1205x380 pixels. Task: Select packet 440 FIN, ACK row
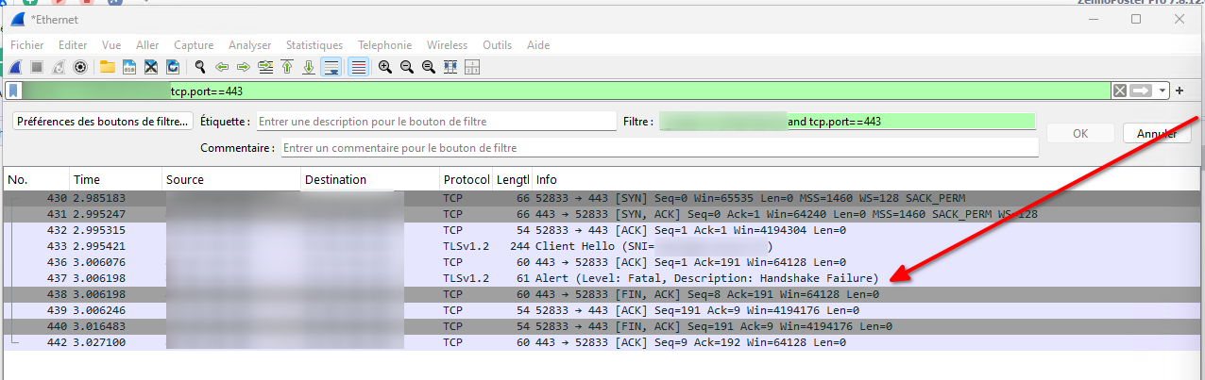point(600,326)
